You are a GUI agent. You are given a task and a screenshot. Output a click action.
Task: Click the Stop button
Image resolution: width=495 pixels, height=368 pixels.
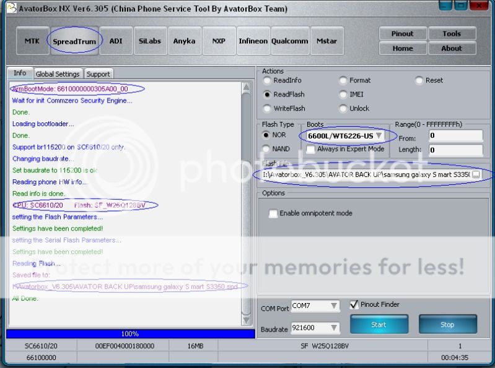point(447,325)
